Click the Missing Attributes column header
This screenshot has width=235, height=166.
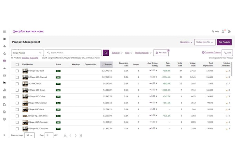tap(226, 64)
